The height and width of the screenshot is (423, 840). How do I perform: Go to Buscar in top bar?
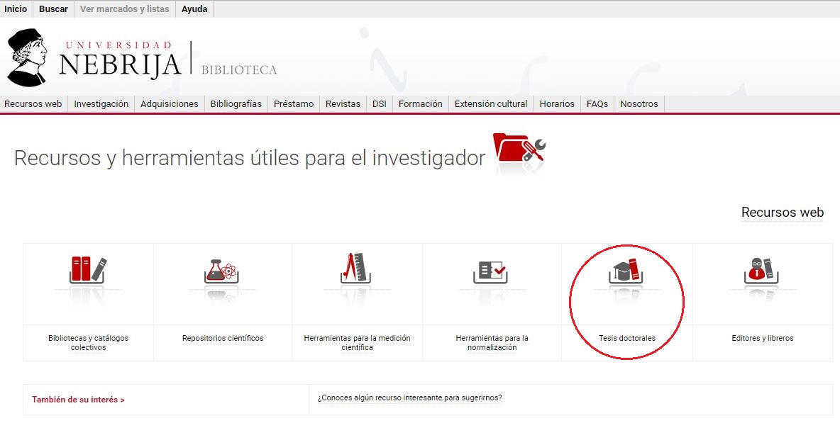(x=53, y=9)
